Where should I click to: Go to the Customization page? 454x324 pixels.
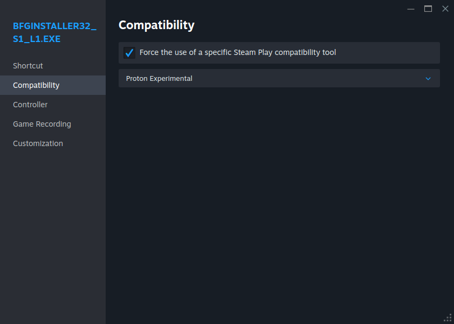click(38, 143)
